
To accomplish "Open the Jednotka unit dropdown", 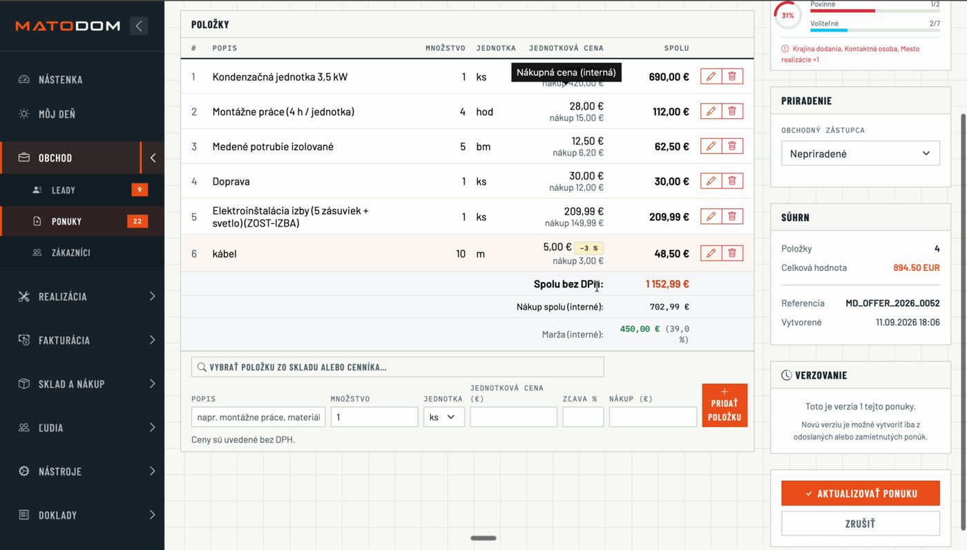I will [443, 417].
